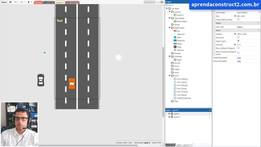Toggle the lock icon on Layer 0
The width and height of the screenshot is (261, 147).
[172, 117]
